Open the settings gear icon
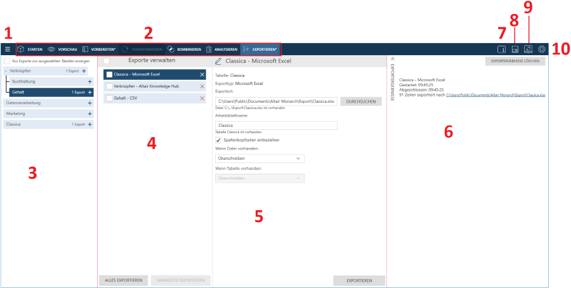Screen dimensions: 571x288 (542, 49)
